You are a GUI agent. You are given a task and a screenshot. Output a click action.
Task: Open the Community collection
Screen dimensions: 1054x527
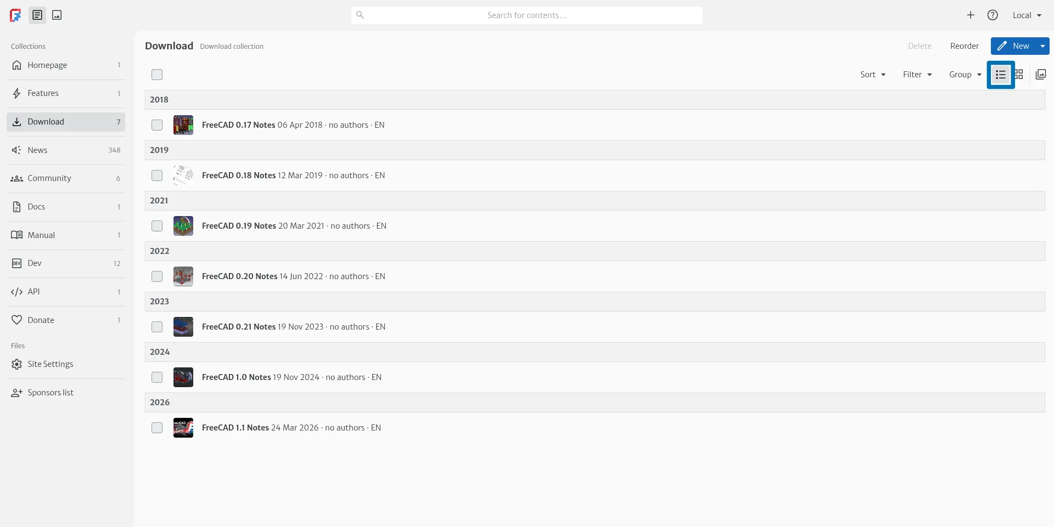(x=66, y=178)
